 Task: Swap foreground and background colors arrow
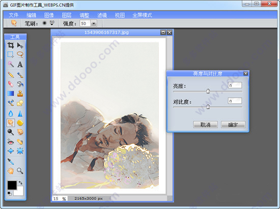click(20, 183)
